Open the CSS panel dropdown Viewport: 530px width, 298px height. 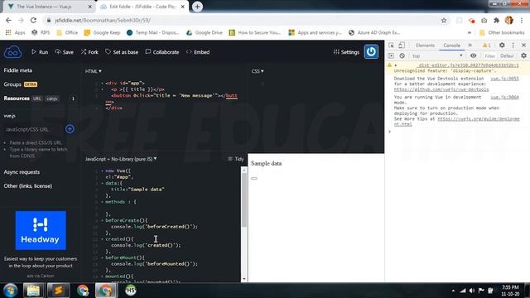pos(258,71)
